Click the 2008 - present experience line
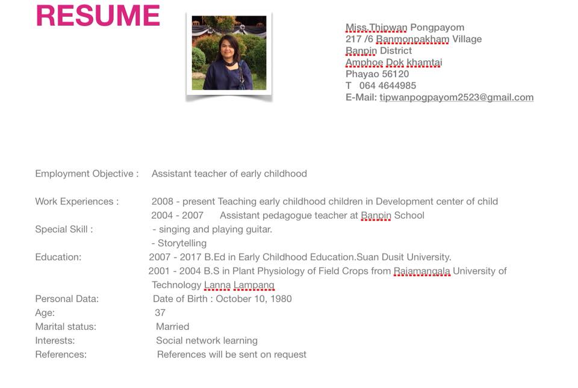 coord(325,201)
